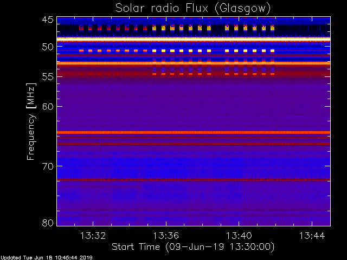Click the 55 MHz frequency tick label

(x=48, y=77)
